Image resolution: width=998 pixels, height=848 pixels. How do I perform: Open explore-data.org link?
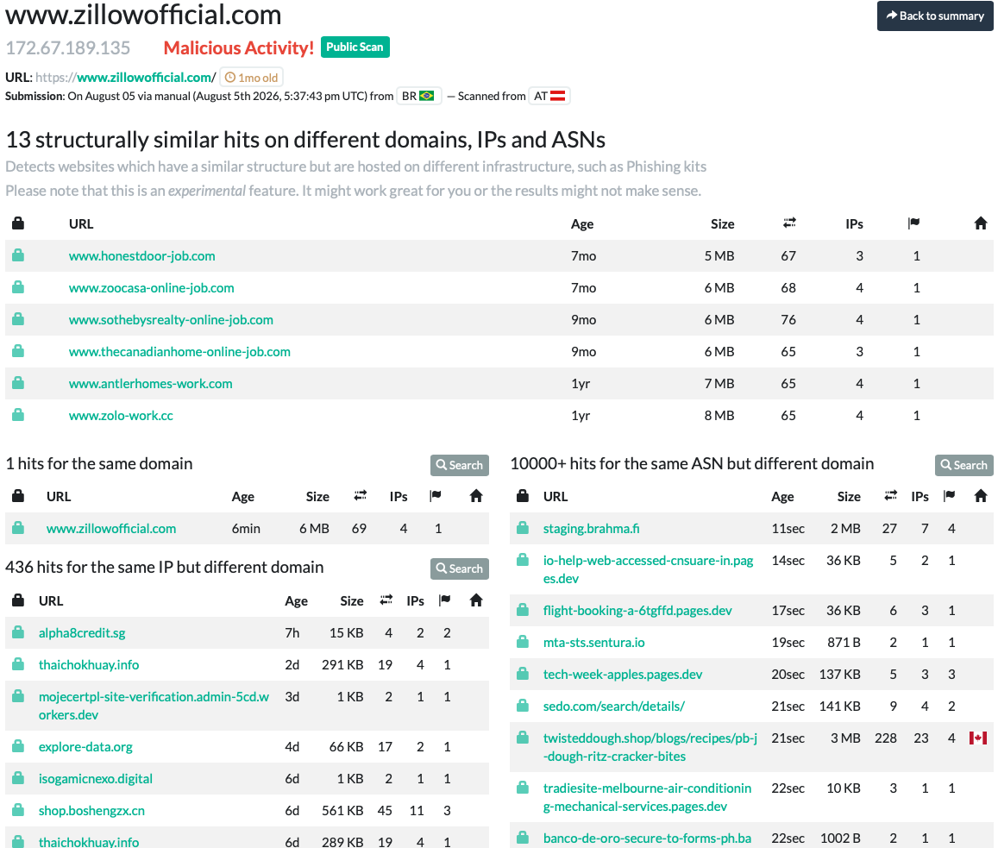tap(85, 747)
